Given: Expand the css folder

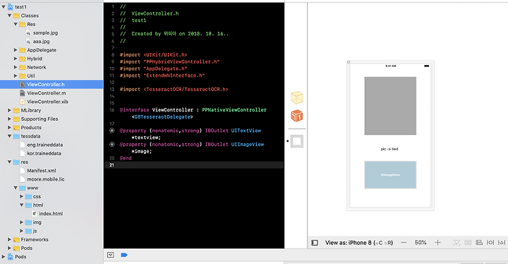Looking at the screenshot, I should 21,196.
